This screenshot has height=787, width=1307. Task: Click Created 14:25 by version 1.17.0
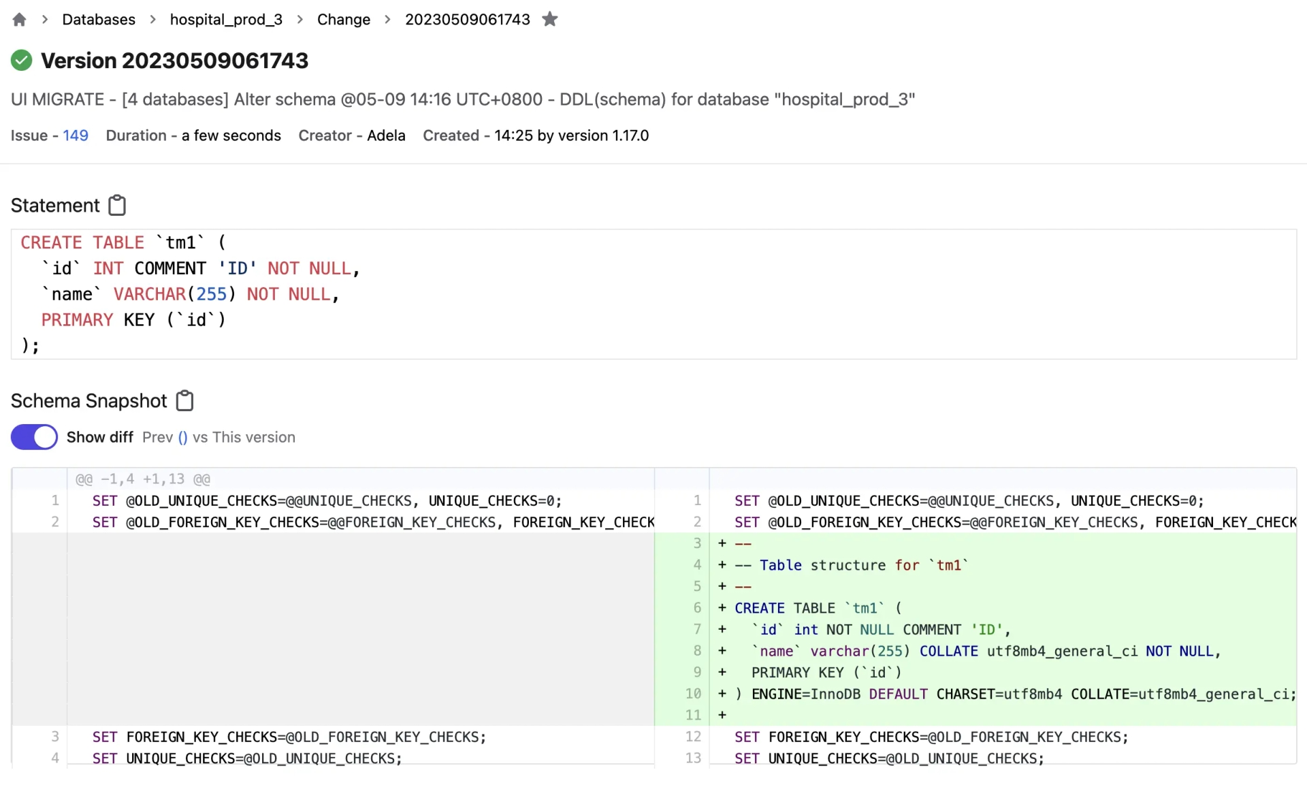pyautogui.click(x=536, y=135)
